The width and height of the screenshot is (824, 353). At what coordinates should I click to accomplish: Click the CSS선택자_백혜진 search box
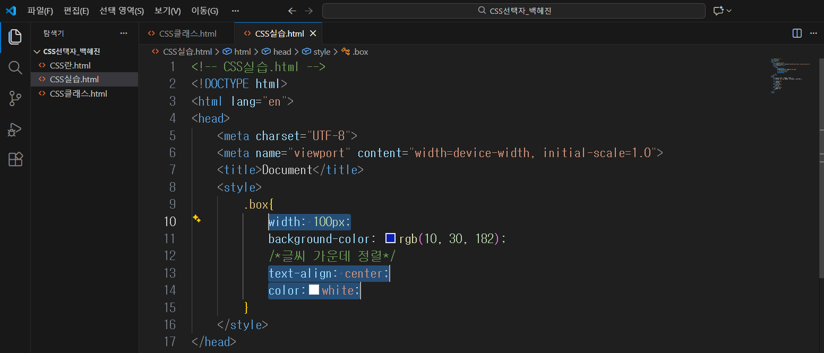coord(514,11)
